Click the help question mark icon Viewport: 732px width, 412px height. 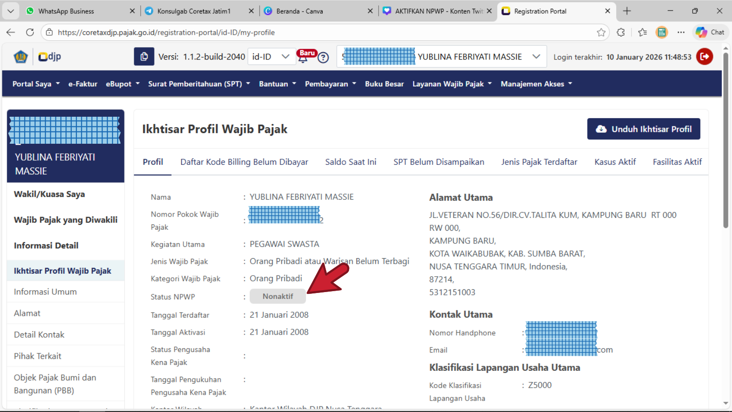(323, 58)
